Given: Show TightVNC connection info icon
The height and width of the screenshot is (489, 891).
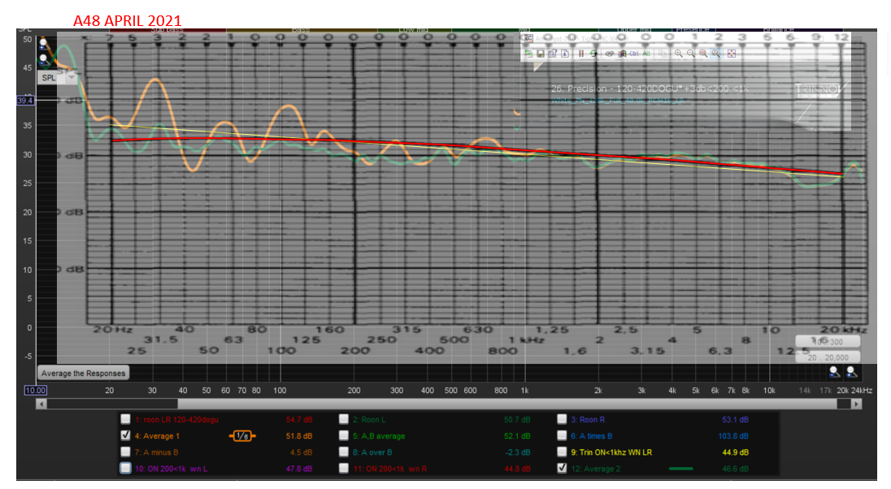Looking at the screenshot, I should click(x=565, y=54).
